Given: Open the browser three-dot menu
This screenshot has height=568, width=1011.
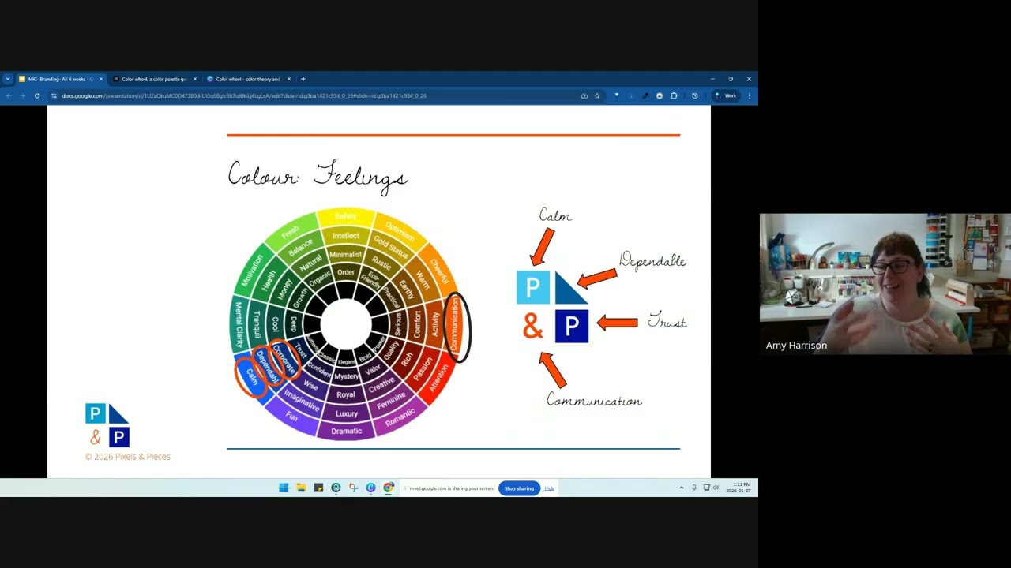Looking at the screenshot, I should pyautogui.click(x=750, y=95).
